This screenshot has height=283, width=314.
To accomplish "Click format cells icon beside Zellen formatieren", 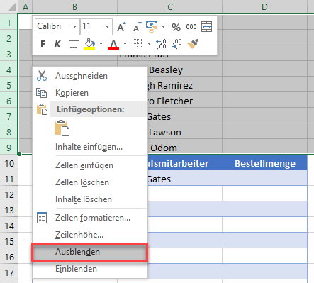I will [x=42, y=218].
